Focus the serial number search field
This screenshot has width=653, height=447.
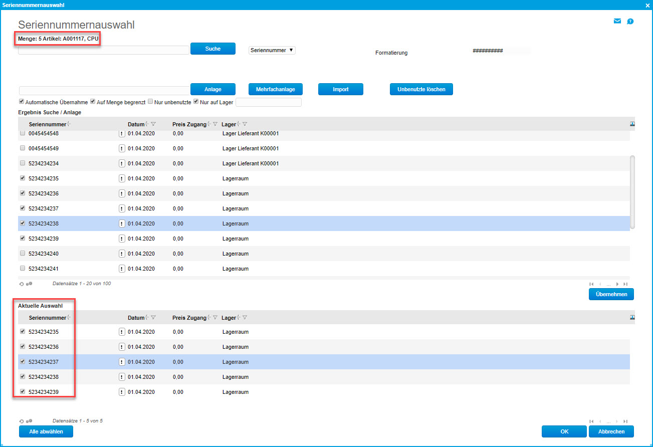pos(104,50)
